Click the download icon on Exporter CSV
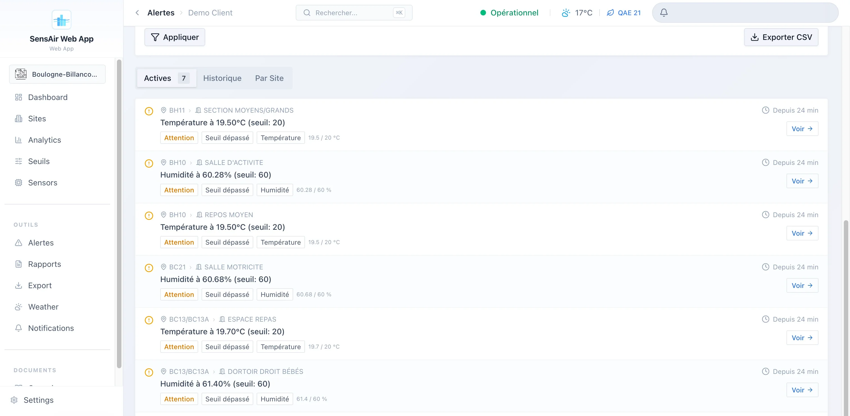 coord(754,37)
